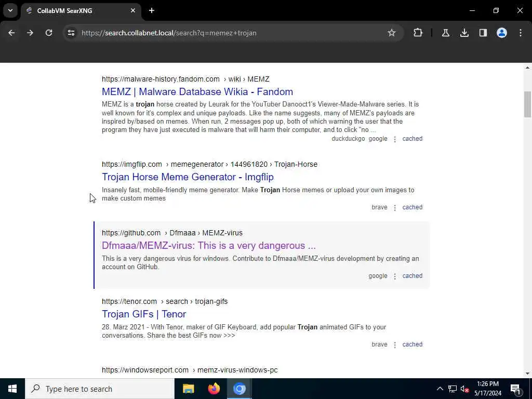Click the address bar URL
This screenshot has height=399, width=532.
coord(169,33)
